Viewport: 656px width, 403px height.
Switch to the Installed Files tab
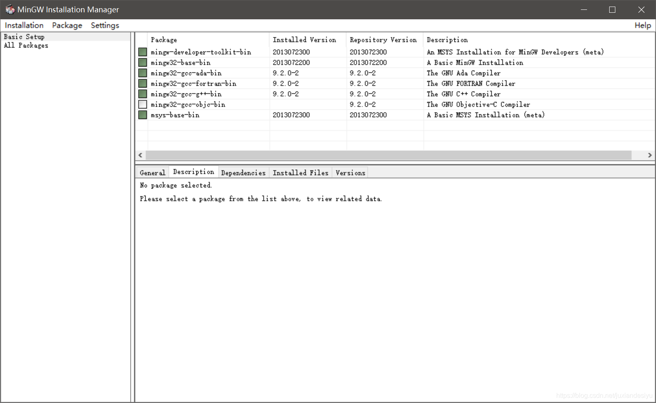(300, 173)
